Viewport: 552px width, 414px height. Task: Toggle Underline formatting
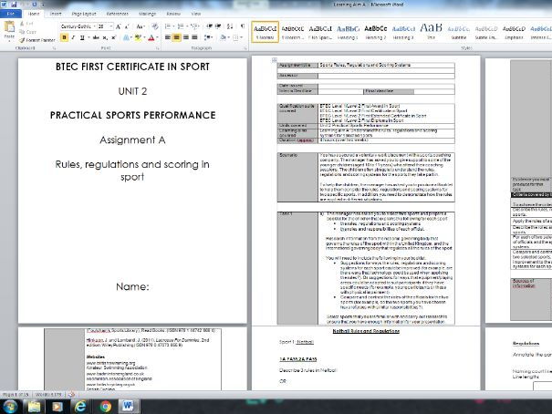click(82, 37)
